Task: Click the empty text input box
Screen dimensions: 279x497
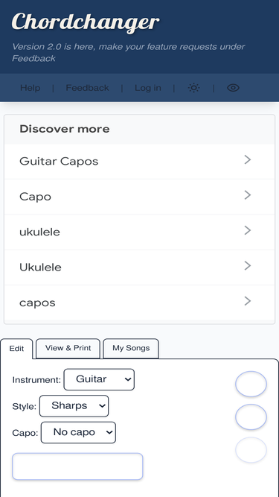Action: 77,466
